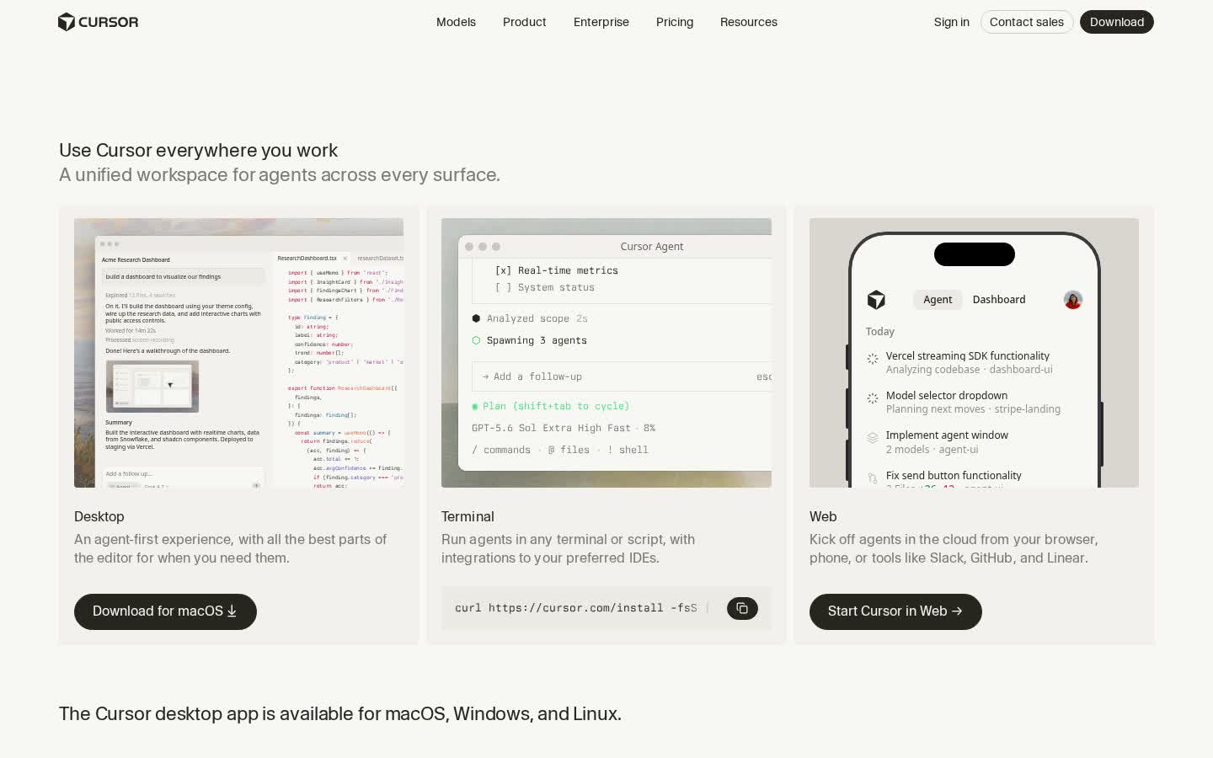Image resolution: width=1213 pixels, height=758 pixels.
Task: Toggle the Real-time metrics checkbox
Action: [x=503, y=270]
